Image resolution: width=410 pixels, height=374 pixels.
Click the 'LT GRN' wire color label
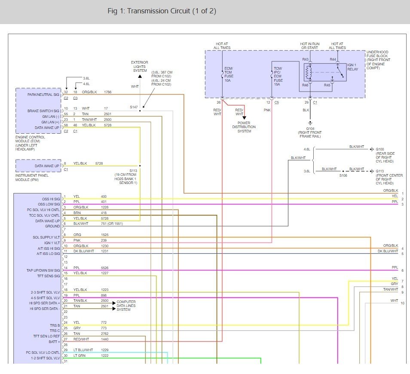tap(79, 356)
